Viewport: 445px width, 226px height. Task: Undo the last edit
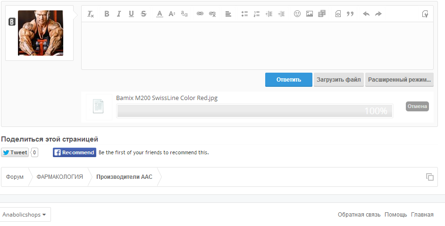click(366, 14)
